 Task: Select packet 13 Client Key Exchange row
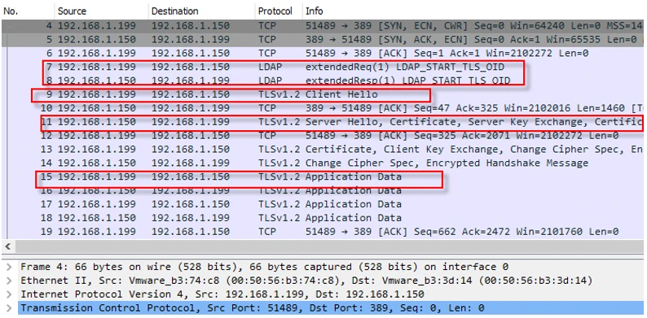(323, 149)
